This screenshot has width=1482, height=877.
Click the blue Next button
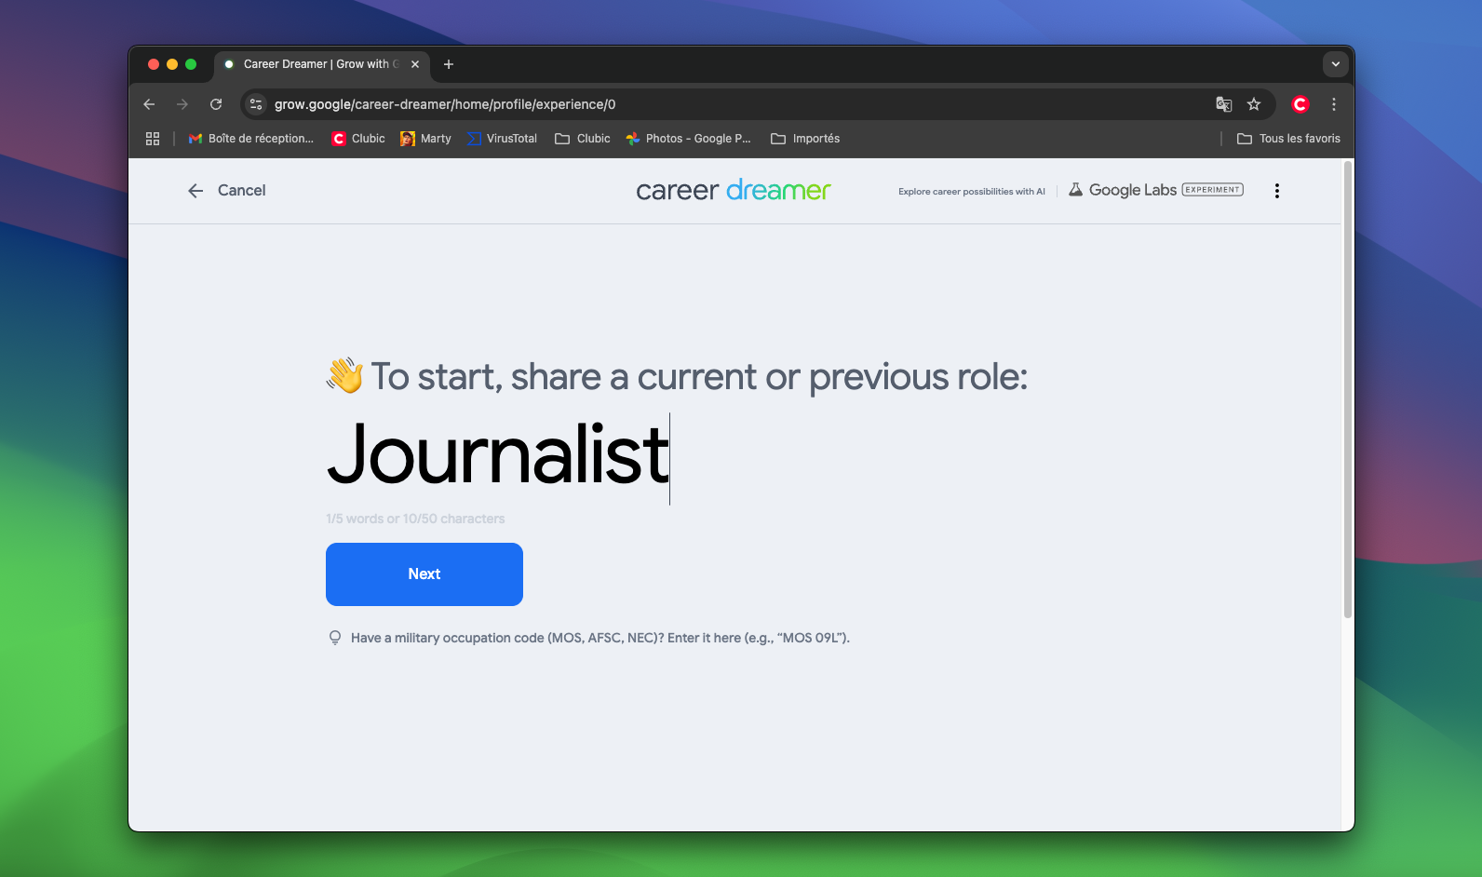pyautogui.click(x=424, y=574)
